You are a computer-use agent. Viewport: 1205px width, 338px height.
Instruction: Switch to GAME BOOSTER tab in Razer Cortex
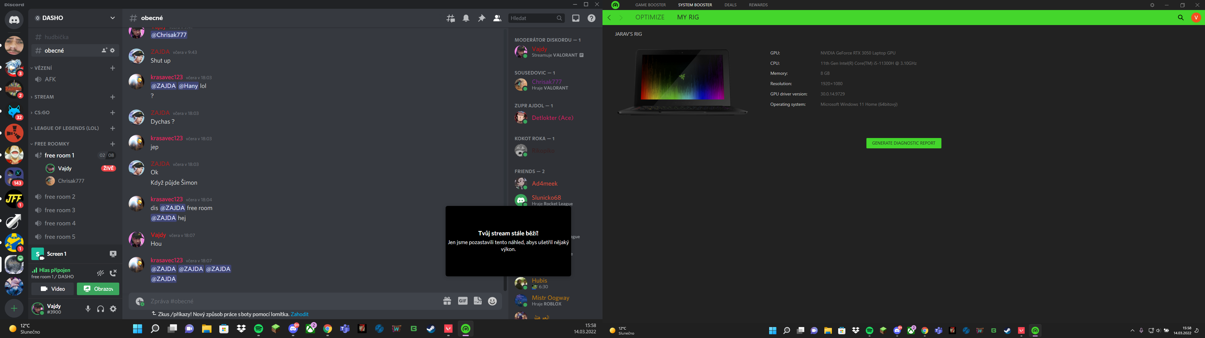pyautogui.click(x=650, y=5)
